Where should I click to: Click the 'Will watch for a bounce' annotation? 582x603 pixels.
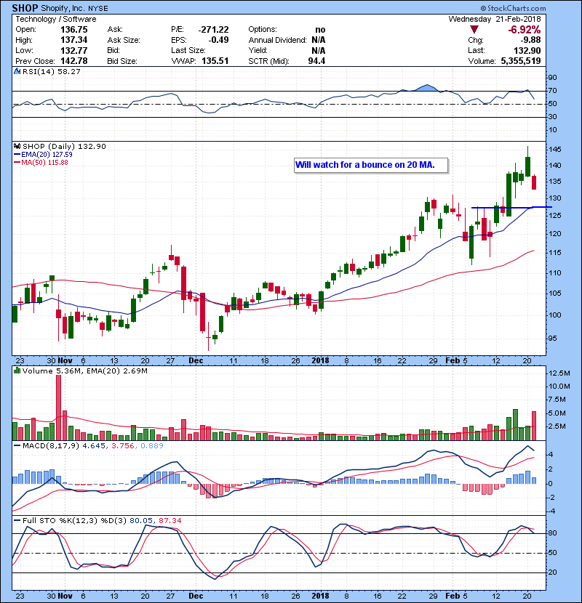point(371,165)
